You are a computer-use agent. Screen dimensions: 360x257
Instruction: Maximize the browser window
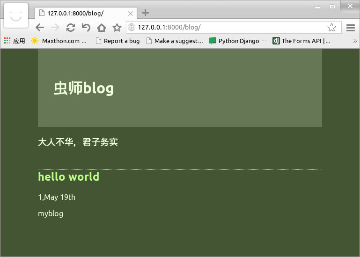[332, 7]
